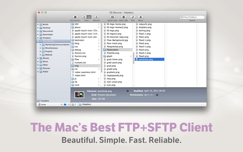
Task: Click the Move arrow icon
Action: click(140, 17)
